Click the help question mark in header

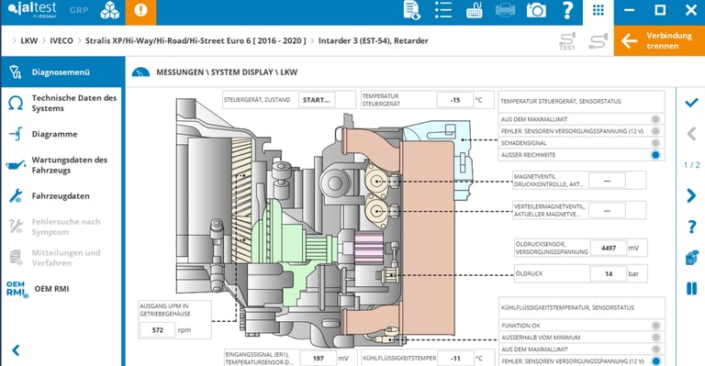pyautogui.click(x=568, y=10)
